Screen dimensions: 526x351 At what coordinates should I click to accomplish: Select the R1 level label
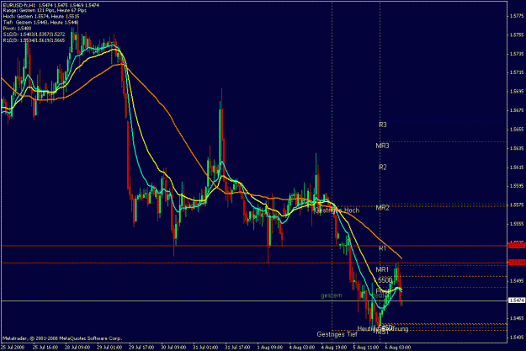382,248
